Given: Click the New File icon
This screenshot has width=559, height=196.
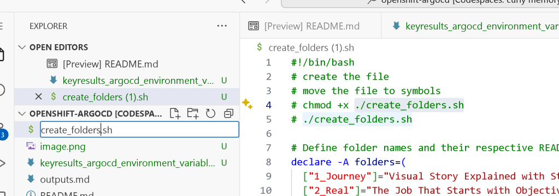Looking at the screenshot, I should 175,114.
